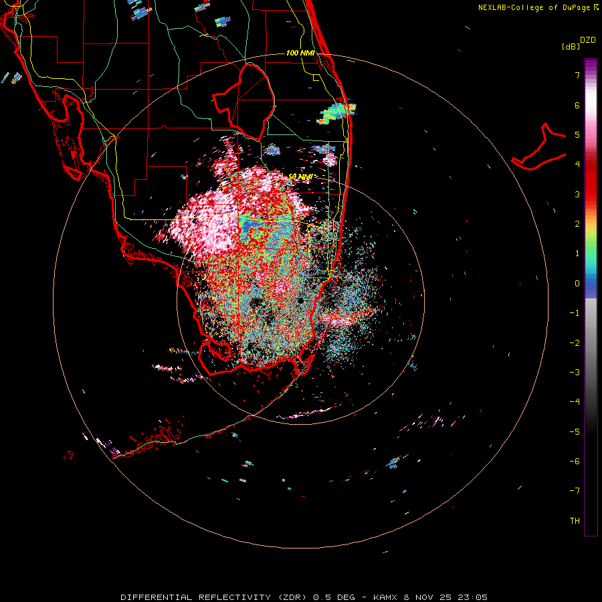The width and height of the screenshot is (602, 602).
Task: Click the positive 3 dB scale label
Action: (x=577, y=194)
